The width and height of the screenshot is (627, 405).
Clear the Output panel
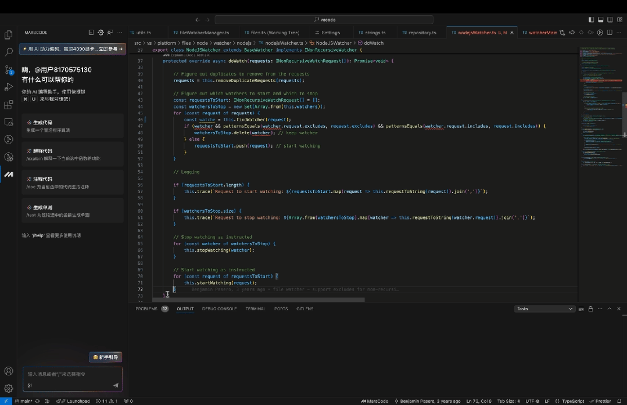[581, 309]
